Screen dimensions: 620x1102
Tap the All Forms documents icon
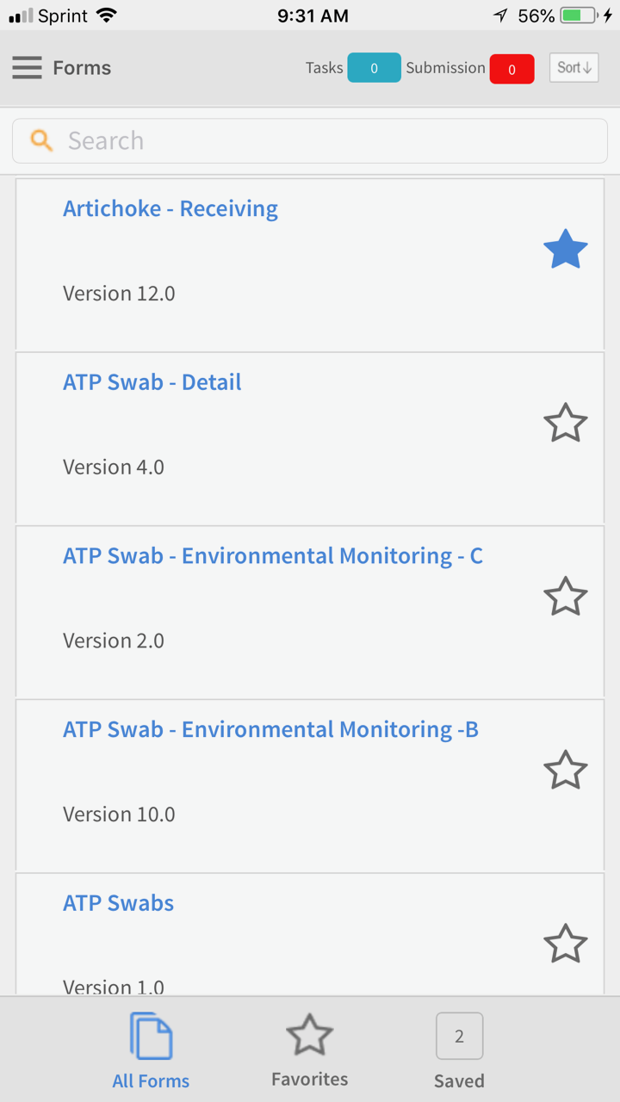click(152, 1037)
